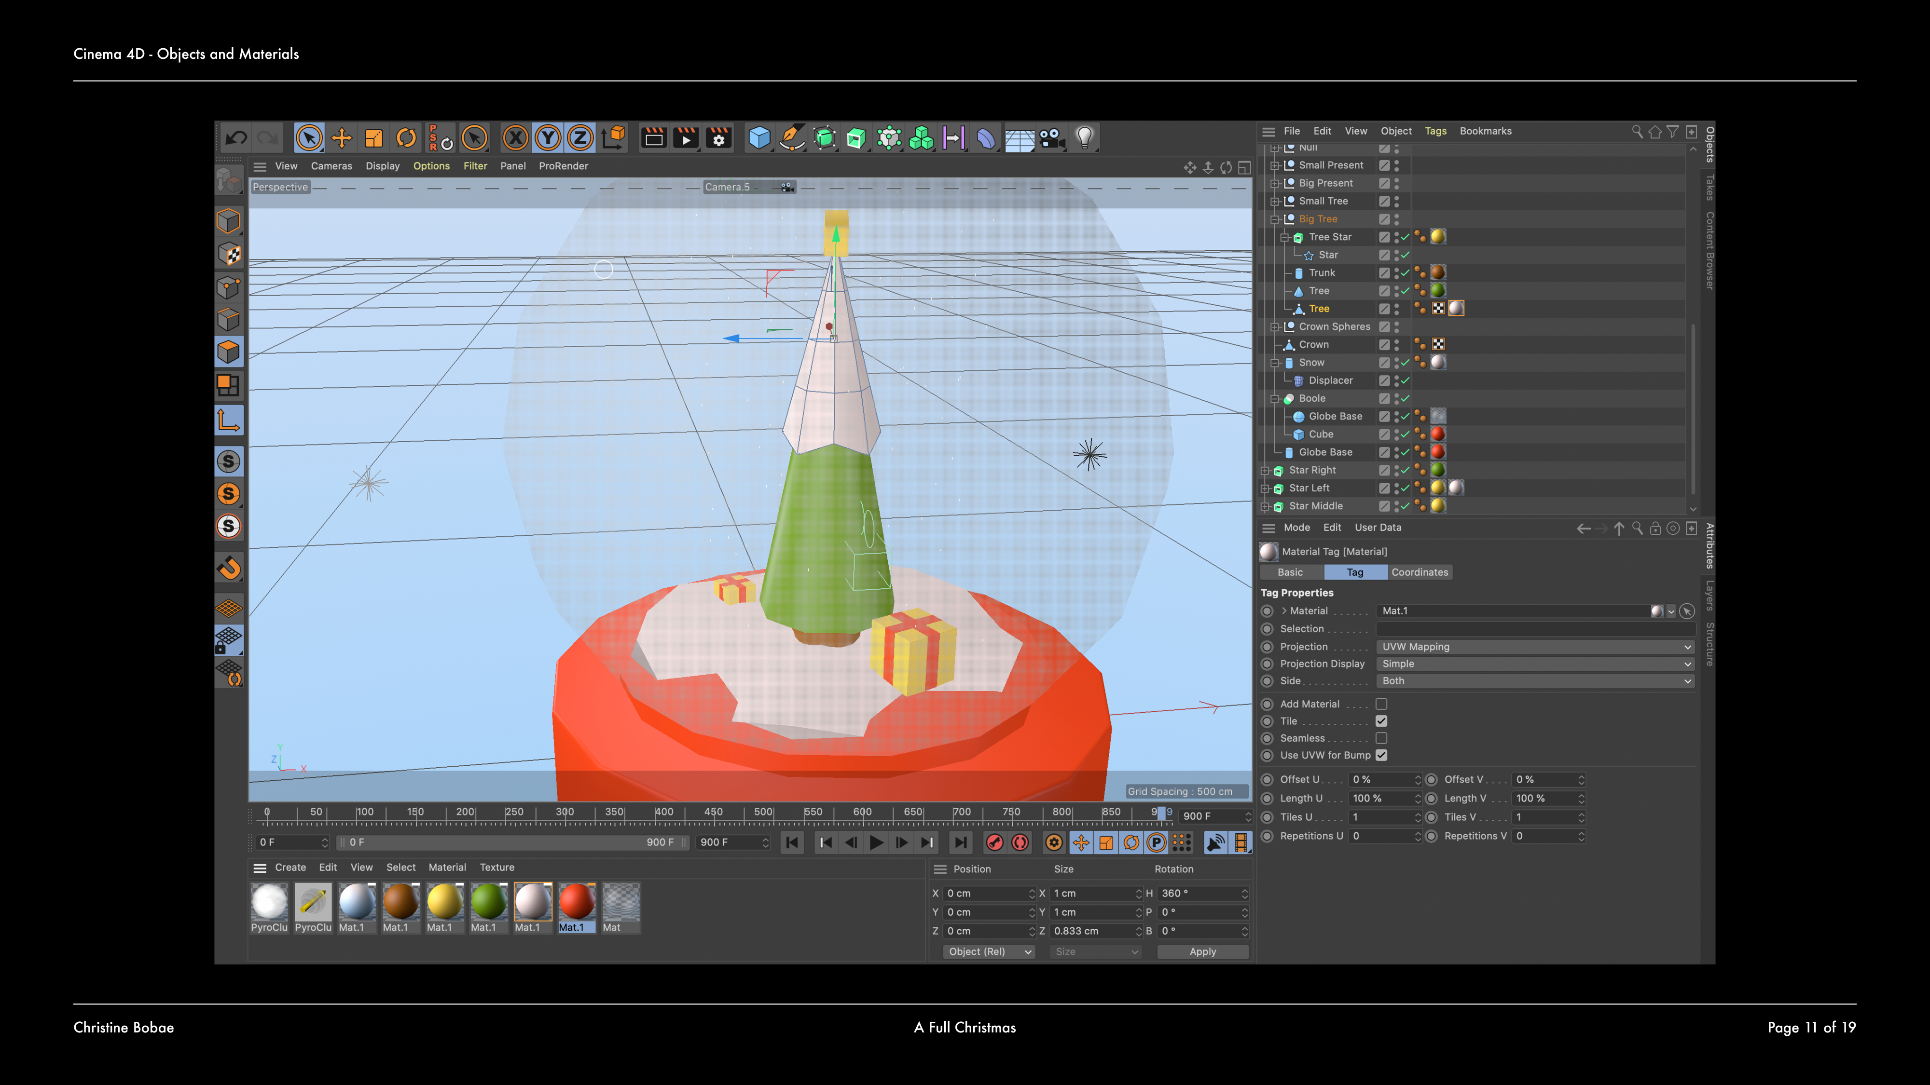The width and height of the screenshot is (1930, 1085).
Task: Select the red Mat.1 material swatch
Action: [x=576, y=902]
